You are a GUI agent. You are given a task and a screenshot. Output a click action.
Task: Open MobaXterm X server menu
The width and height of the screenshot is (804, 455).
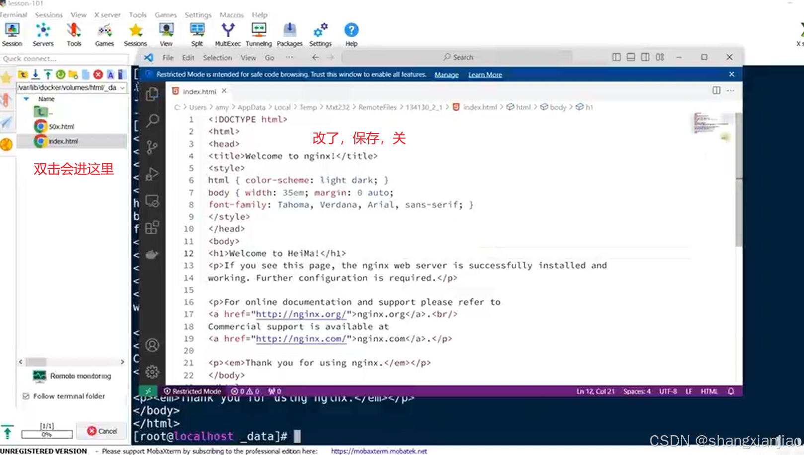(x=107, y=15)
